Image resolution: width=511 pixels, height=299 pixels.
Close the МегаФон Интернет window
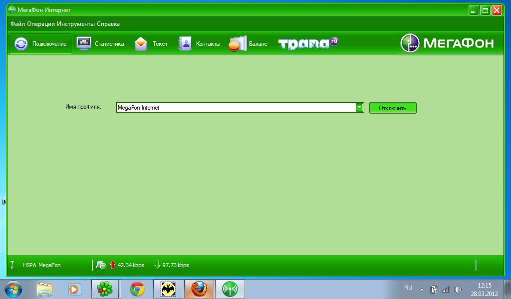[497, 10]
